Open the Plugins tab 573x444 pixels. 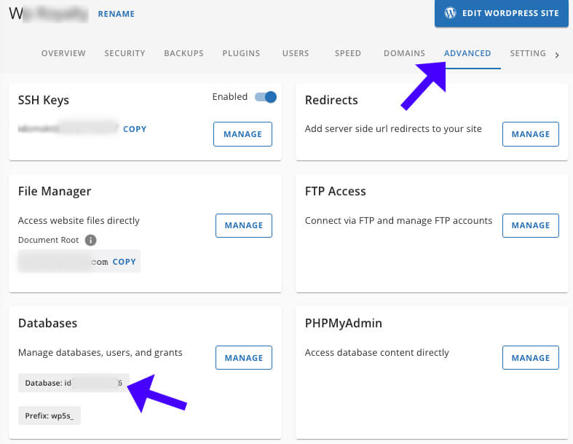coord(241,53)
